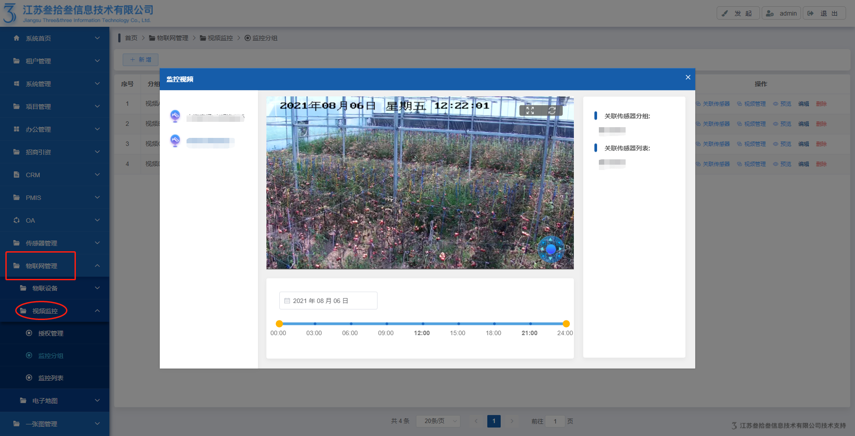Open the CRM menu item

33,175
